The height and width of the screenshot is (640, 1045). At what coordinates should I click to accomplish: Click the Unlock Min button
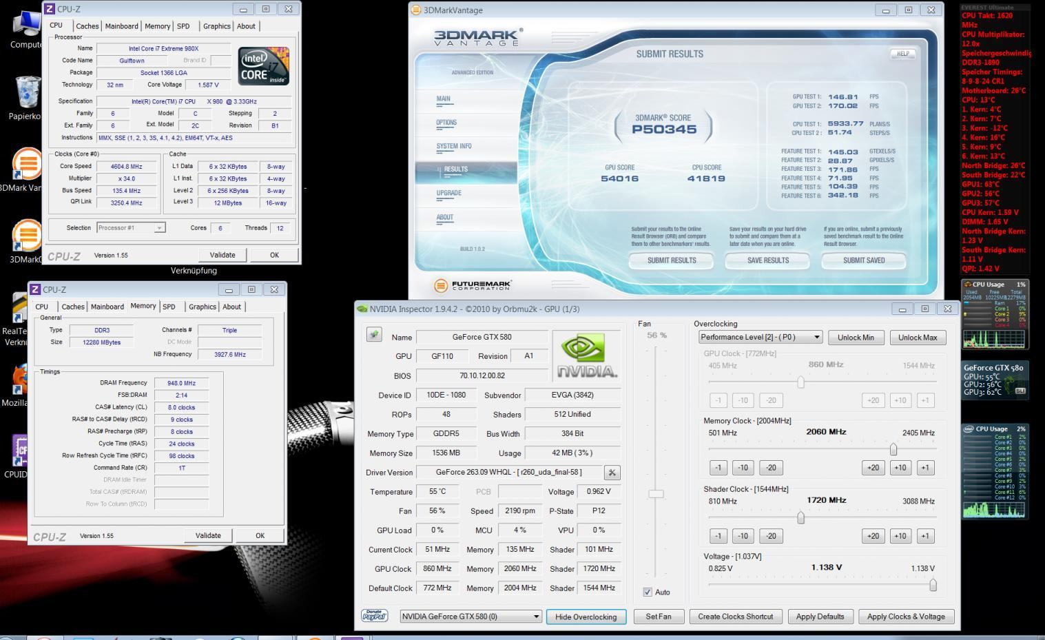(x=856, y=337)
